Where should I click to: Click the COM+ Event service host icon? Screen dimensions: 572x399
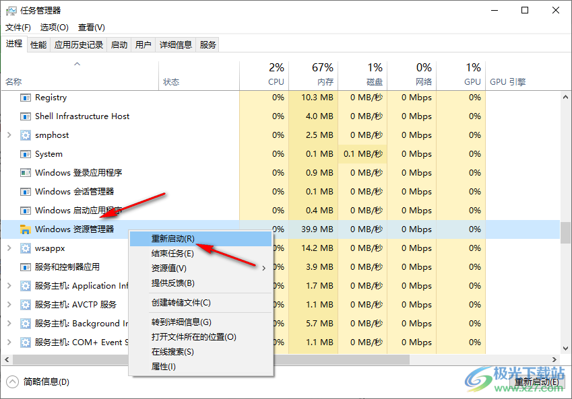(x=25, y=342)
